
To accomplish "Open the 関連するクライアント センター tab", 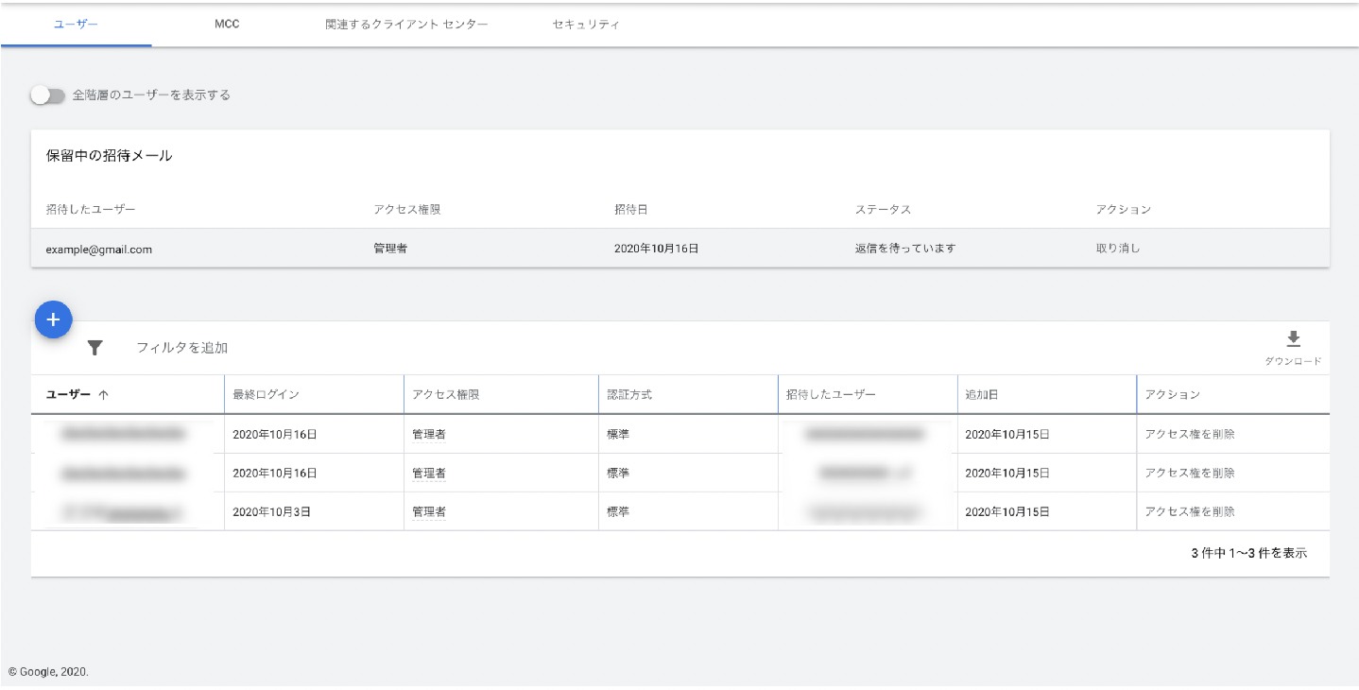I will (406, 25).
